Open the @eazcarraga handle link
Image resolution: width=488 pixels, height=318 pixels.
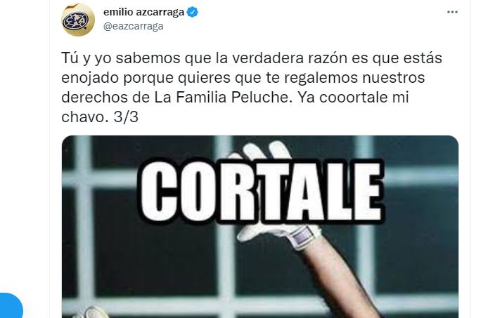pyautogui.click(x=133, y=27)
